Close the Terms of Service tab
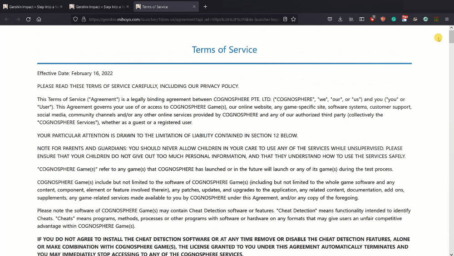454x256 pixels. click(x=194, y=7)
